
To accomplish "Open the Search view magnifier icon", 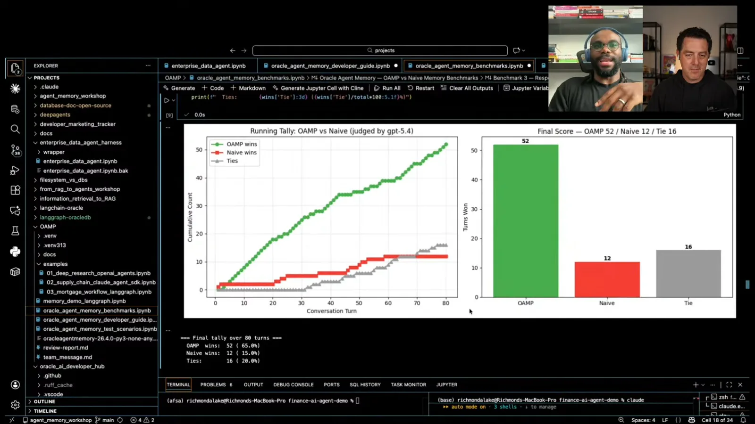I will tap(15, 129).
